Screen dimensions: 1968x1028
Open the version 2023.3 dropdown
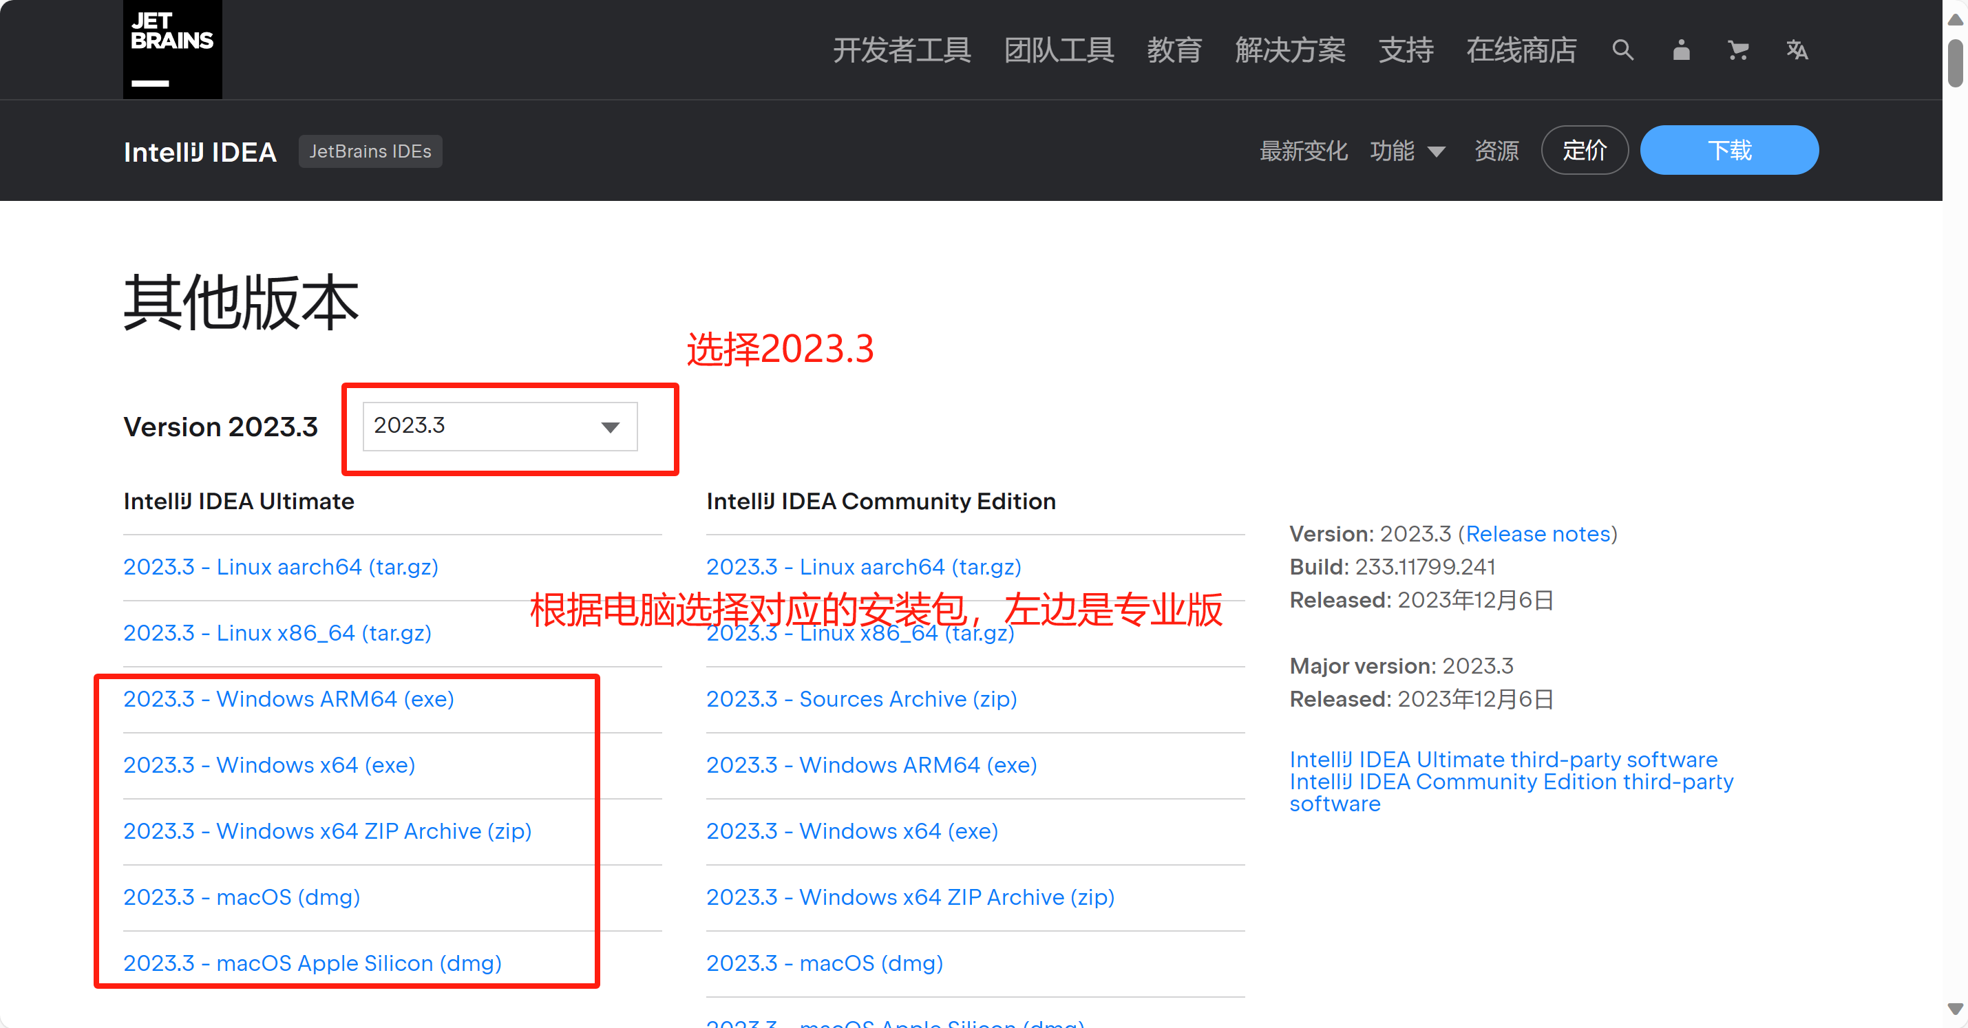click(x=500, y=426)
